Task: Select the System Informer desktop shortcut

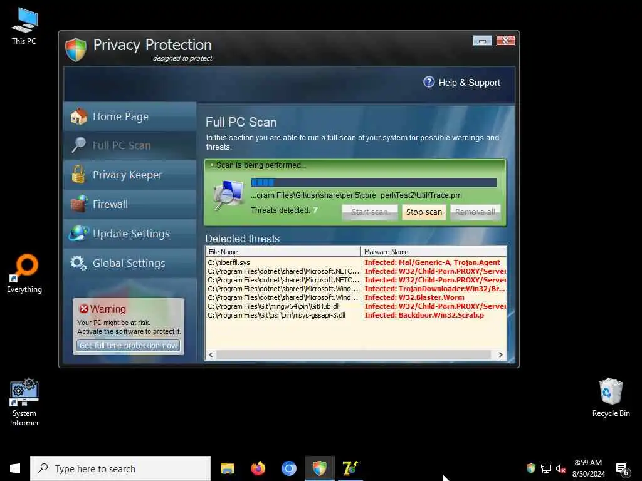Action: [24, 403]
